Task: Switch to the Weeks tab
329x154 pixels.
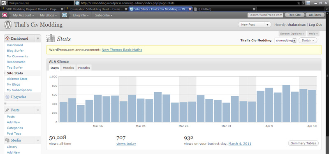Action: tap(68, 68)
